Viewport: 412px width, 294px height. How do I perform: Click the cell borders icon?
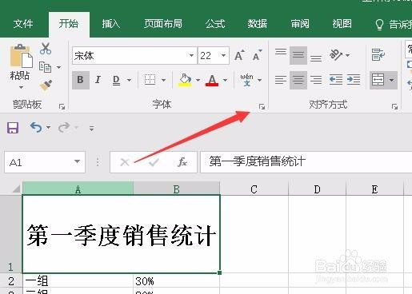coord(150,80)
